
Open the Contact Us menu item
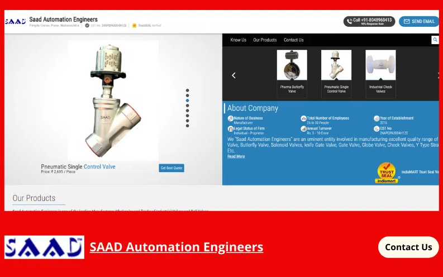point(293,40)
